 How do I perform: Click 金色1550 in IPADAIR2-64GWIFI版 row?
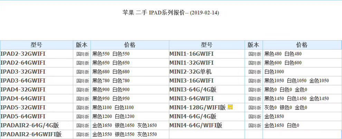pos(102,134)
